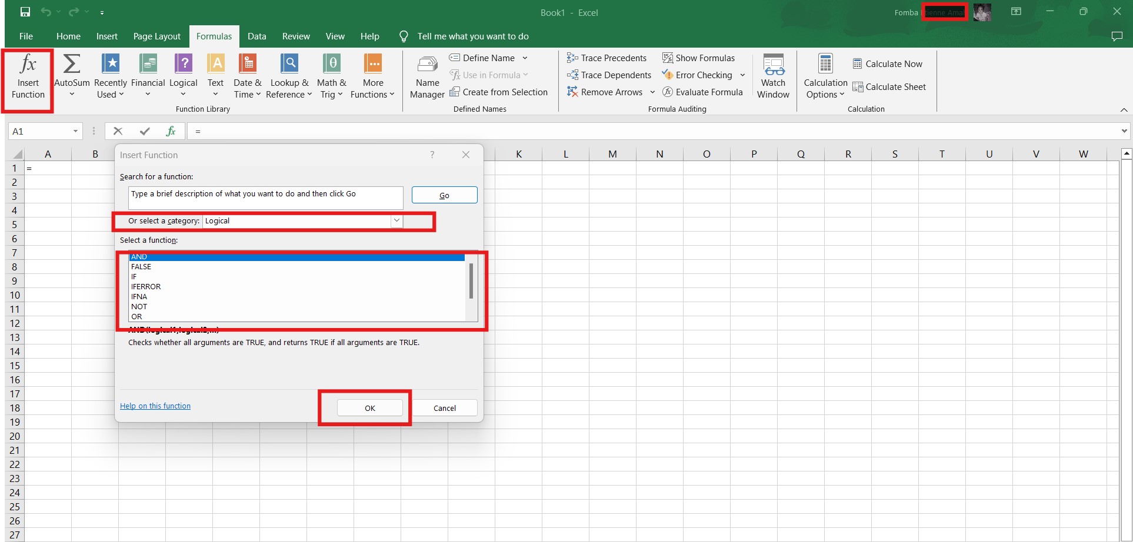This screenshot has height=542, width=1133.
Task: Collapse the ribbon
Action: point(1124,110)
